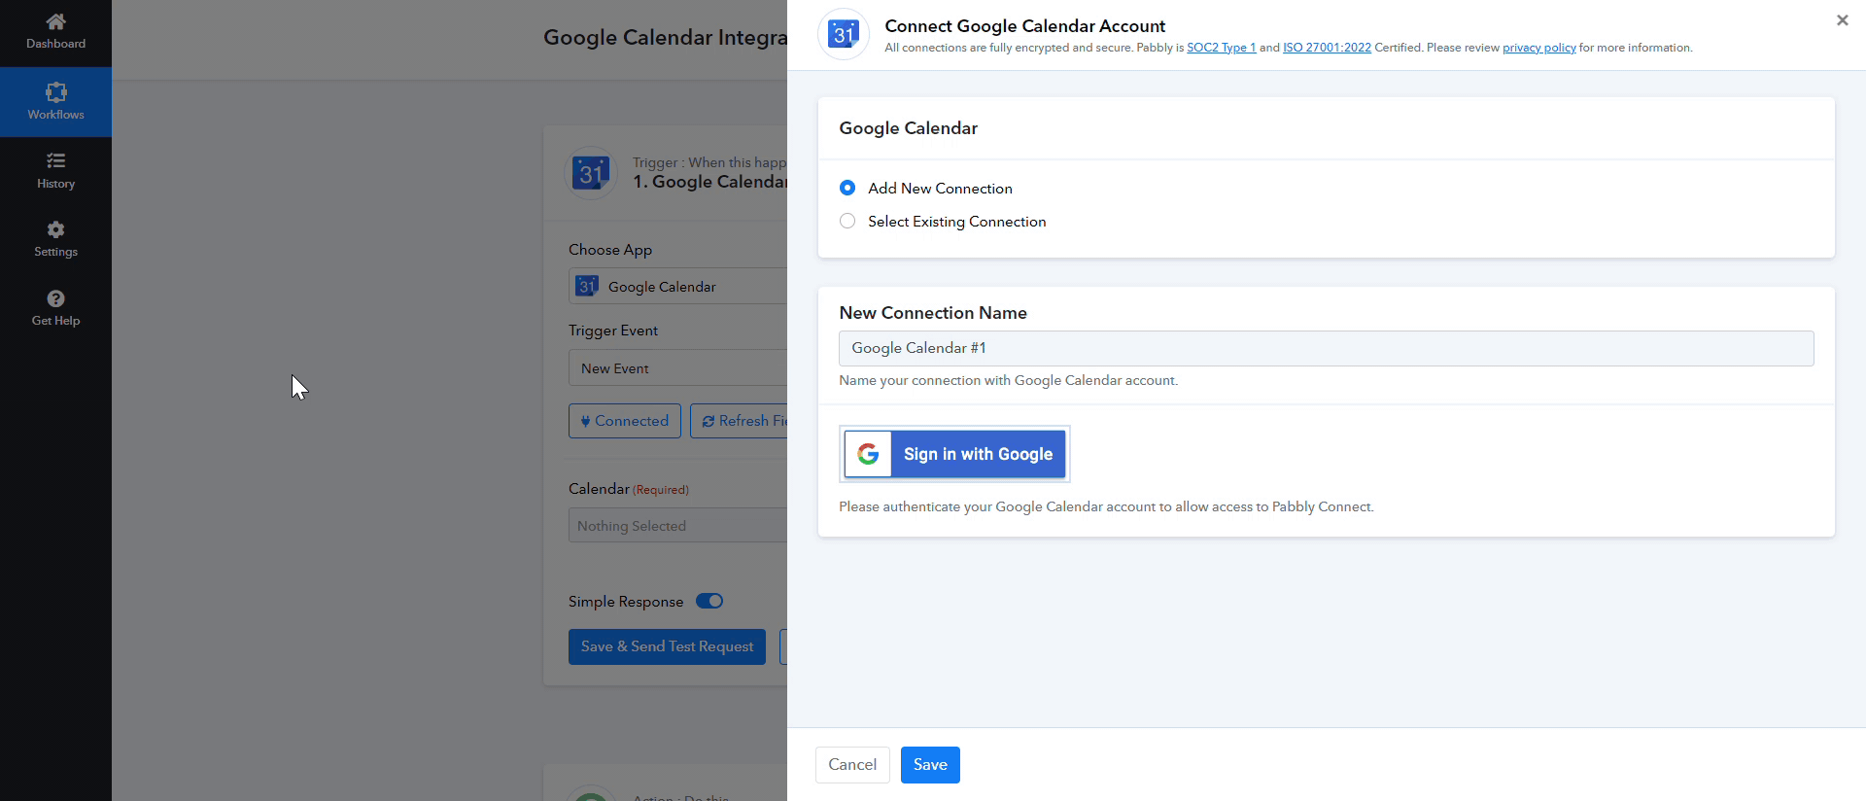Image resolution: width=1866 pixels, height=801 pixels.
Task: Click the Get Help question icon
Action: pyautogui.click(x=55, y=299)
